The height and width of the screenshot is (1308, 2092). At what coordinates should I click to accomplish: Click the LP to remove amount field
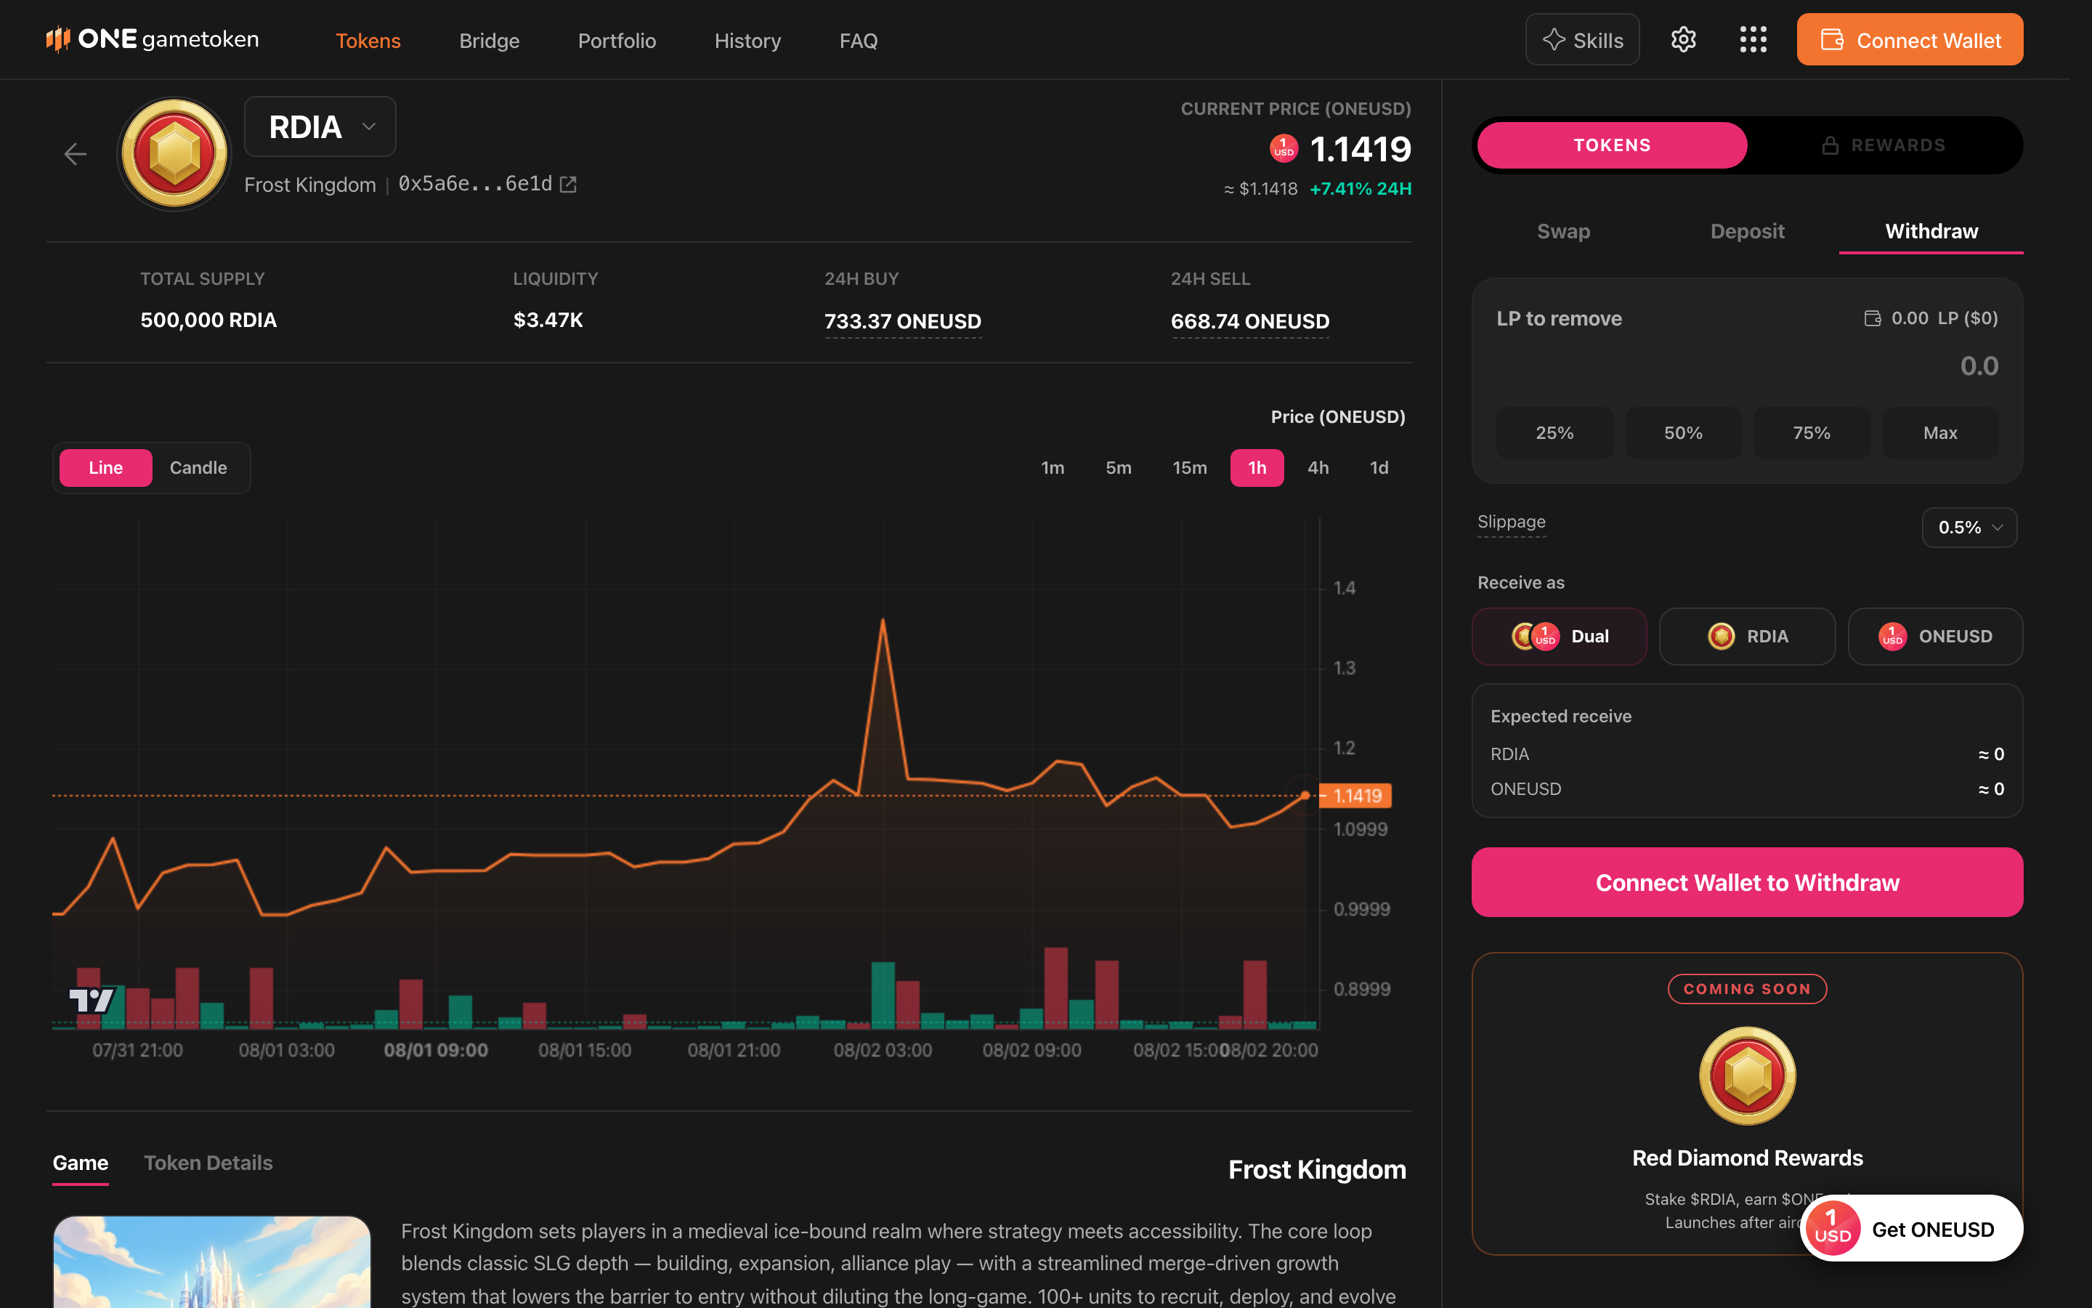click(1747, 366)
